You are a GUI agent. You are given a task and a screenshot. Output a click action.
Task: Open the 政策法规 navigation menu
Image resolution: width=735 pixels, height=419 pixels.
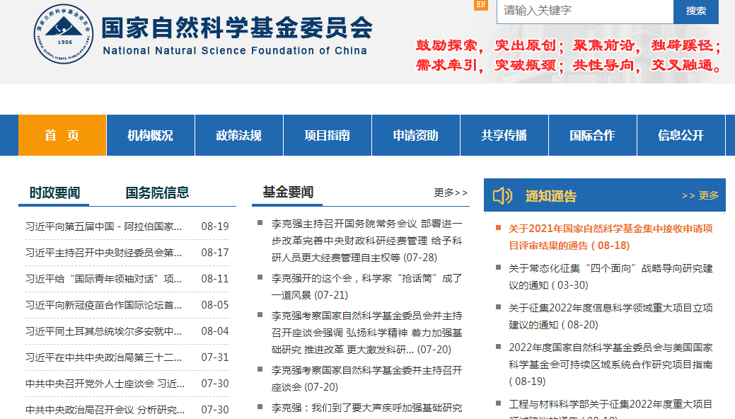pos(238,135)
